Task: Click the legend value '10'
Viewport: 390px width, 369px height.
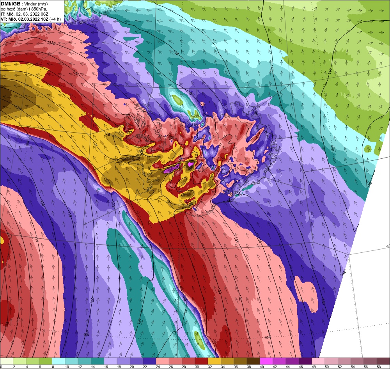Action: (67, 367)
